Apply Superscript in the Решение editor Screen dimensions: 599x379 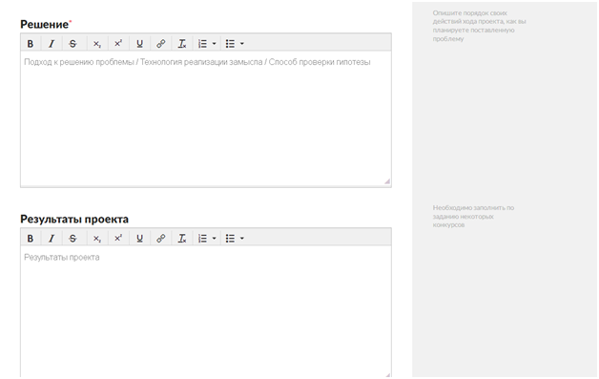pyautogui.click(x=118, y=44)
